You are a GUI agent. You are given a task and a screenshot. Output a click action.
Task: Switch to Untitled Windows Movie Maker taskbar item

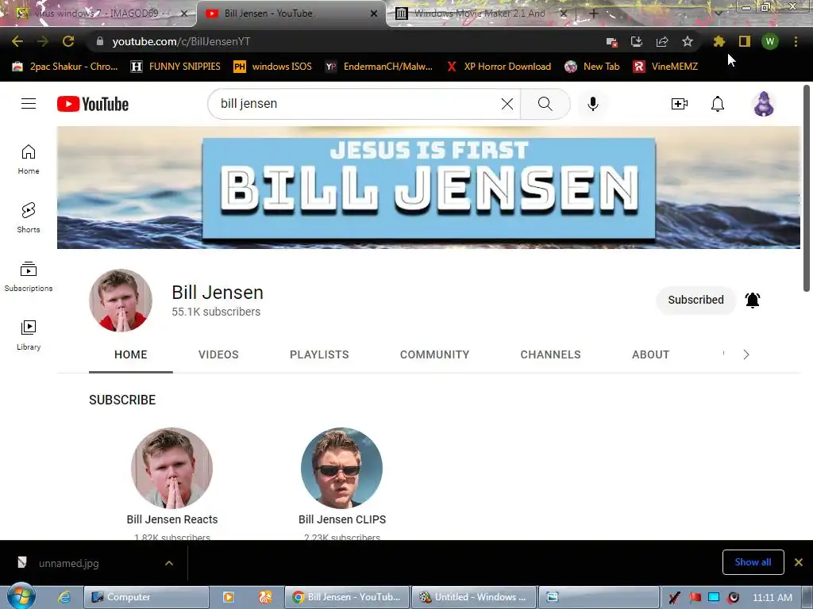pos(474,597)
